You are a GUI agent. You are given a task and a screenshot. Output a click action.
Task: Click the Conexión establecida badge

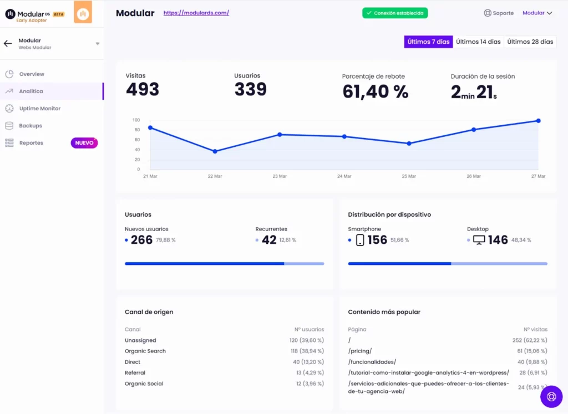tap(394, 12)
